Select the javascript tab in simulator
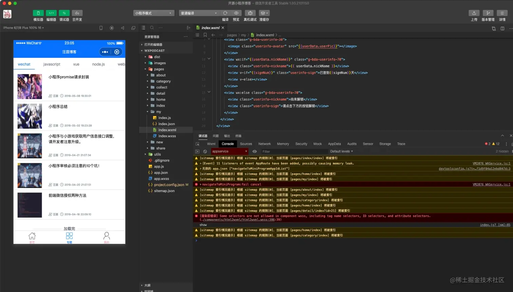 (x=52, y=64)
